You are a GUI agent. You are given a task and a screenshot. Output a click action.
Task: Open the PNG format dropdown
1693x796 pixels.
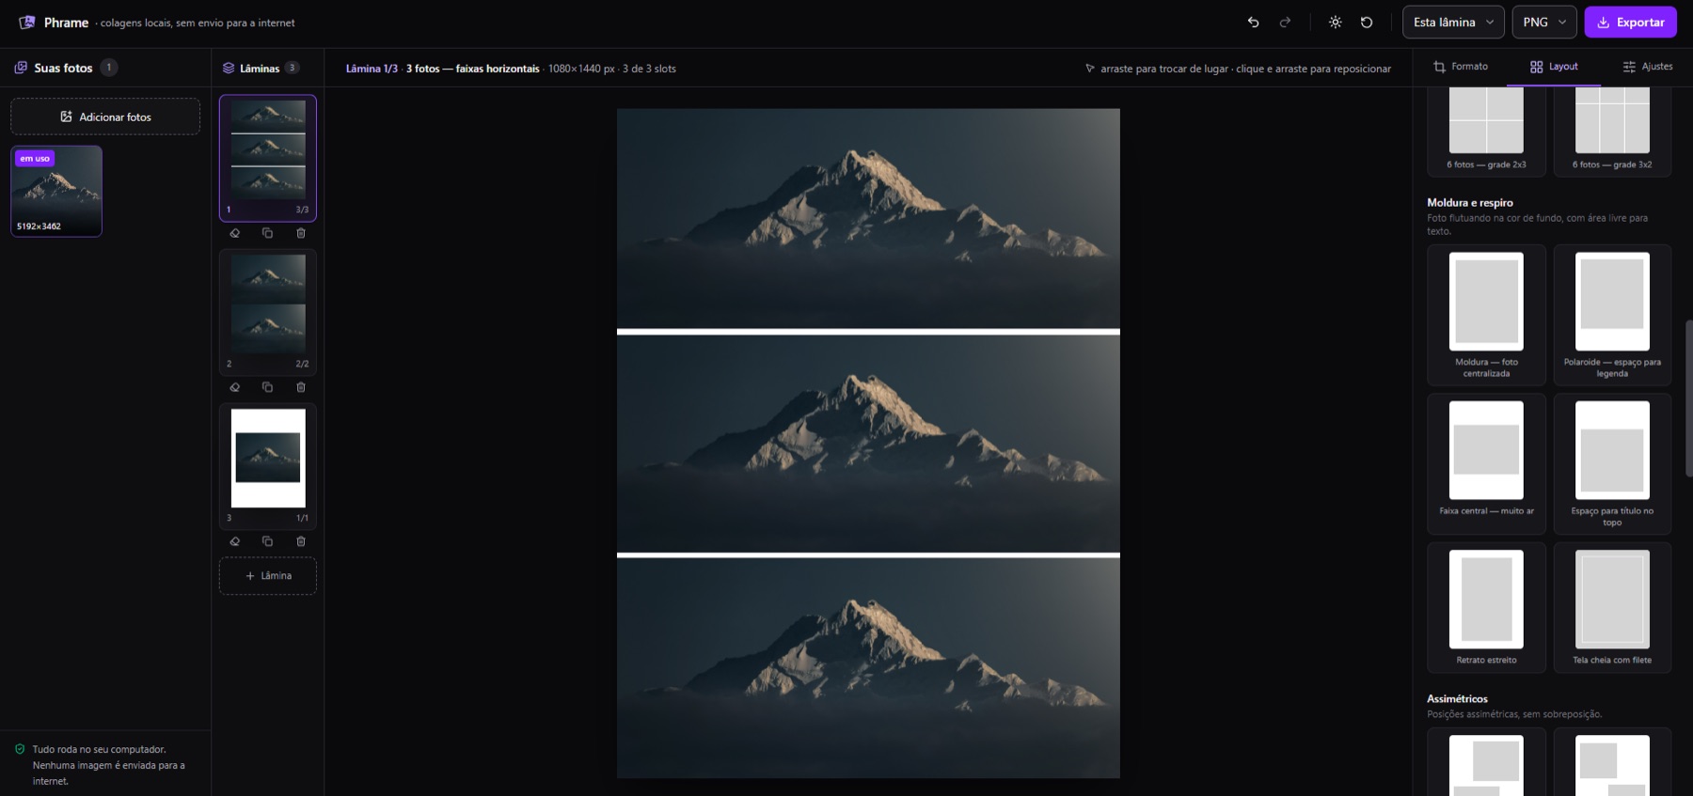[1544, 23]
